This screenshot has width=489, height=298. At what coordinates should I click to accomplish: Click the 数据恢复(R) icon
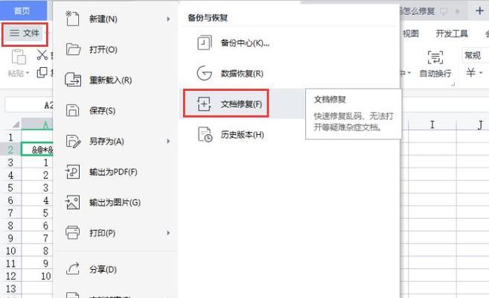pyautogui.click(x=204, y=73)
